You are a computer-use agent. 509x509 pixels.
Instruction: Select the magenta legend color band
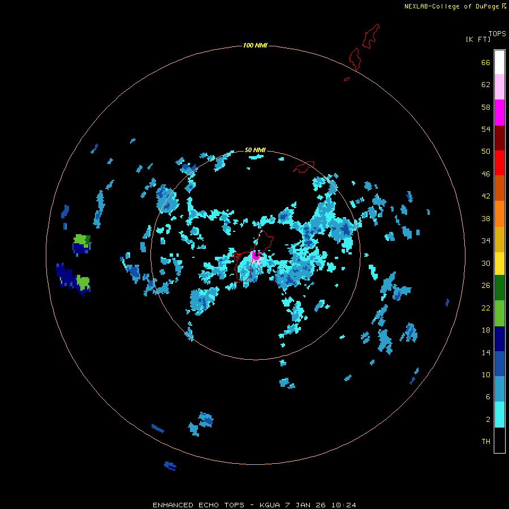[499, 113]
